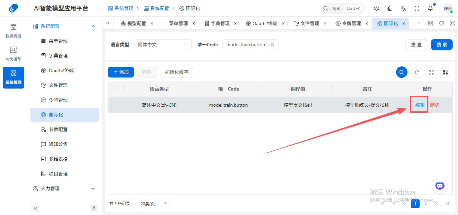Close the 令牌管理 tab
The height and width of the screenshot is (215, 458).
click(367, 23)
